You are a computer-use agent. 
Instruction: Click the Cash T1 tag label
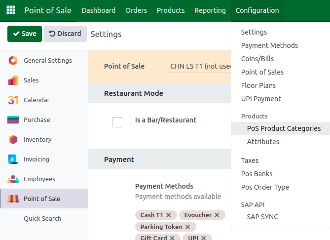151,215
